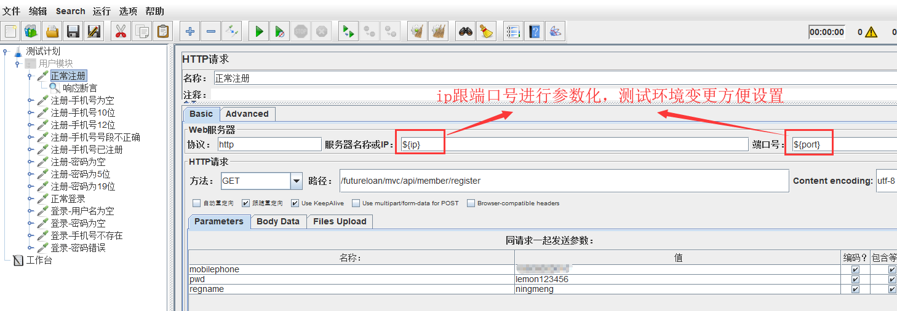This screenshot has height=311, width=897.
Task: Click the Start no pauses icon
Action: 280,31
